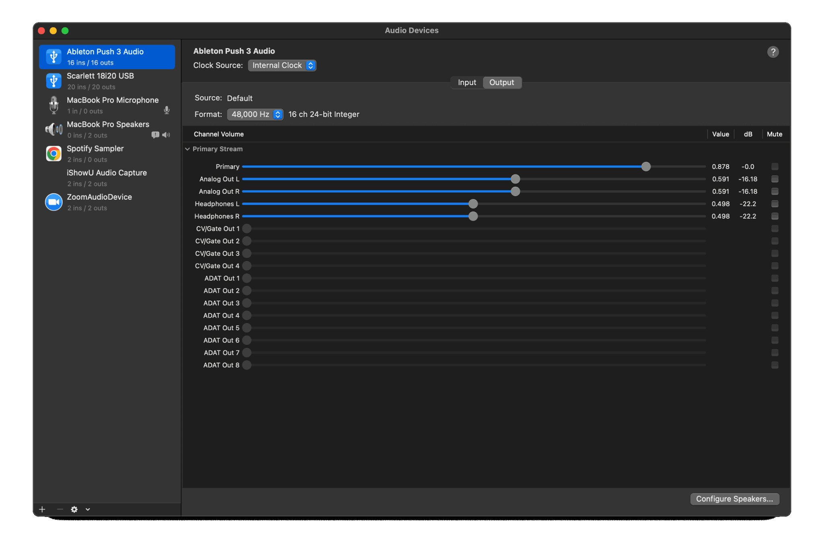The width and height of the screenshot is (824, 560).
Task: Click the gear settings icon in sidebar
Action: [x=74, y=509]
